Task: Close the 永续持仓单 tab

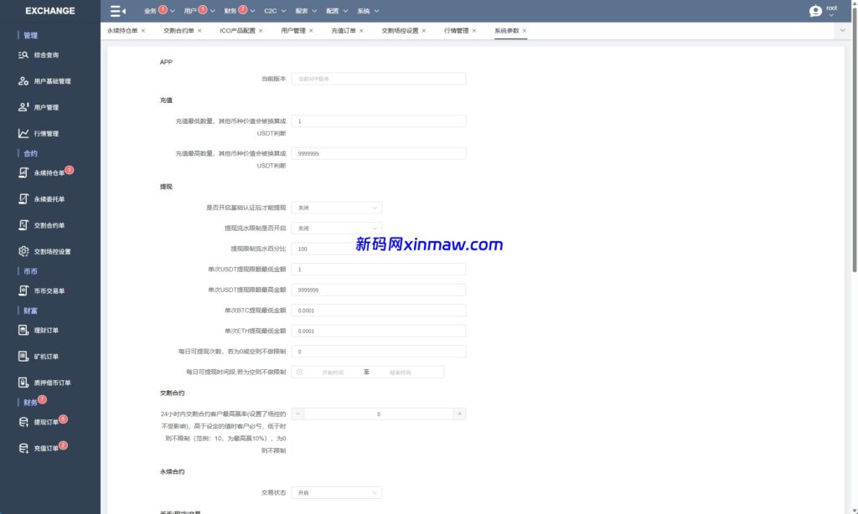Action: click(x=143, y=31)
